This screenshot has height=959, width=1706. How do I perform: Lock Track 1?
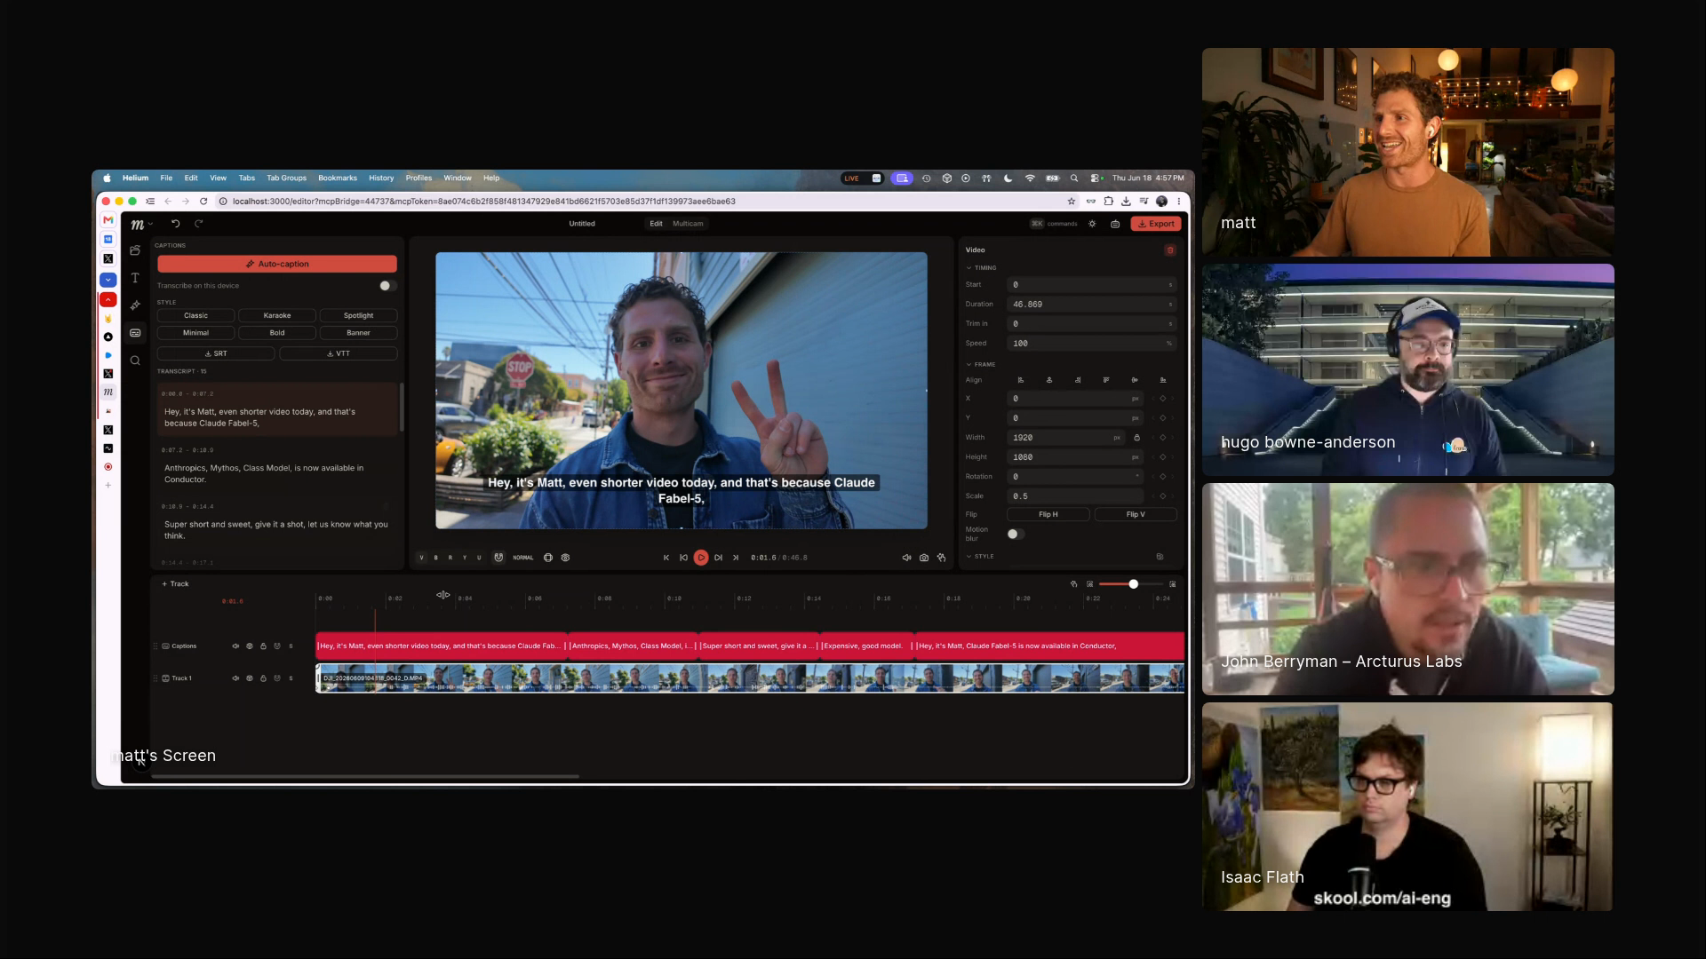[263, 678]
